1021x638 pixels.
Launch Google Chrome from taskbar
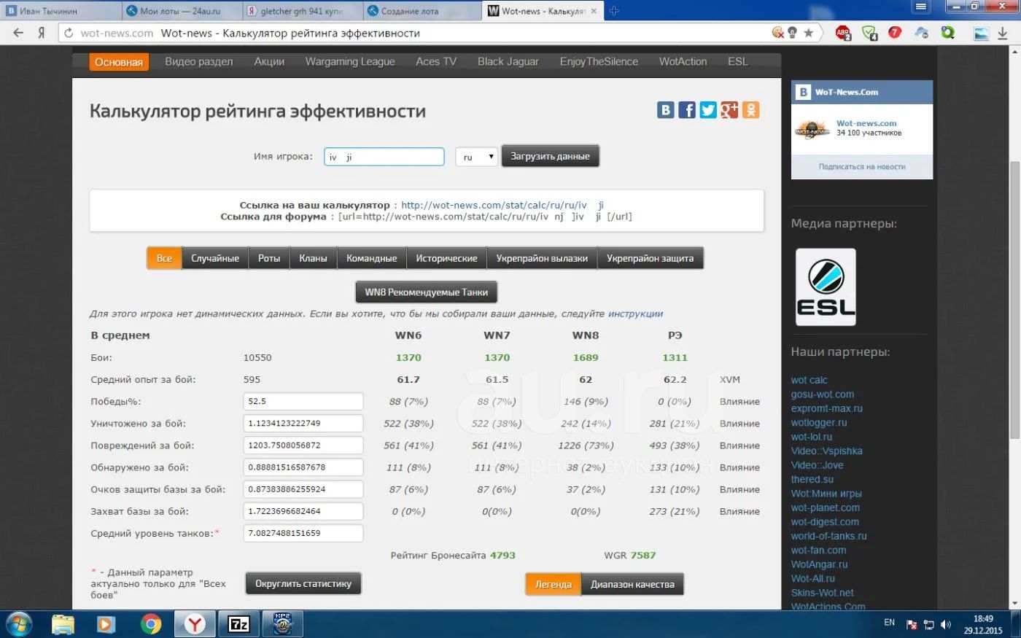pyautogui.click(x=151, y=624)
